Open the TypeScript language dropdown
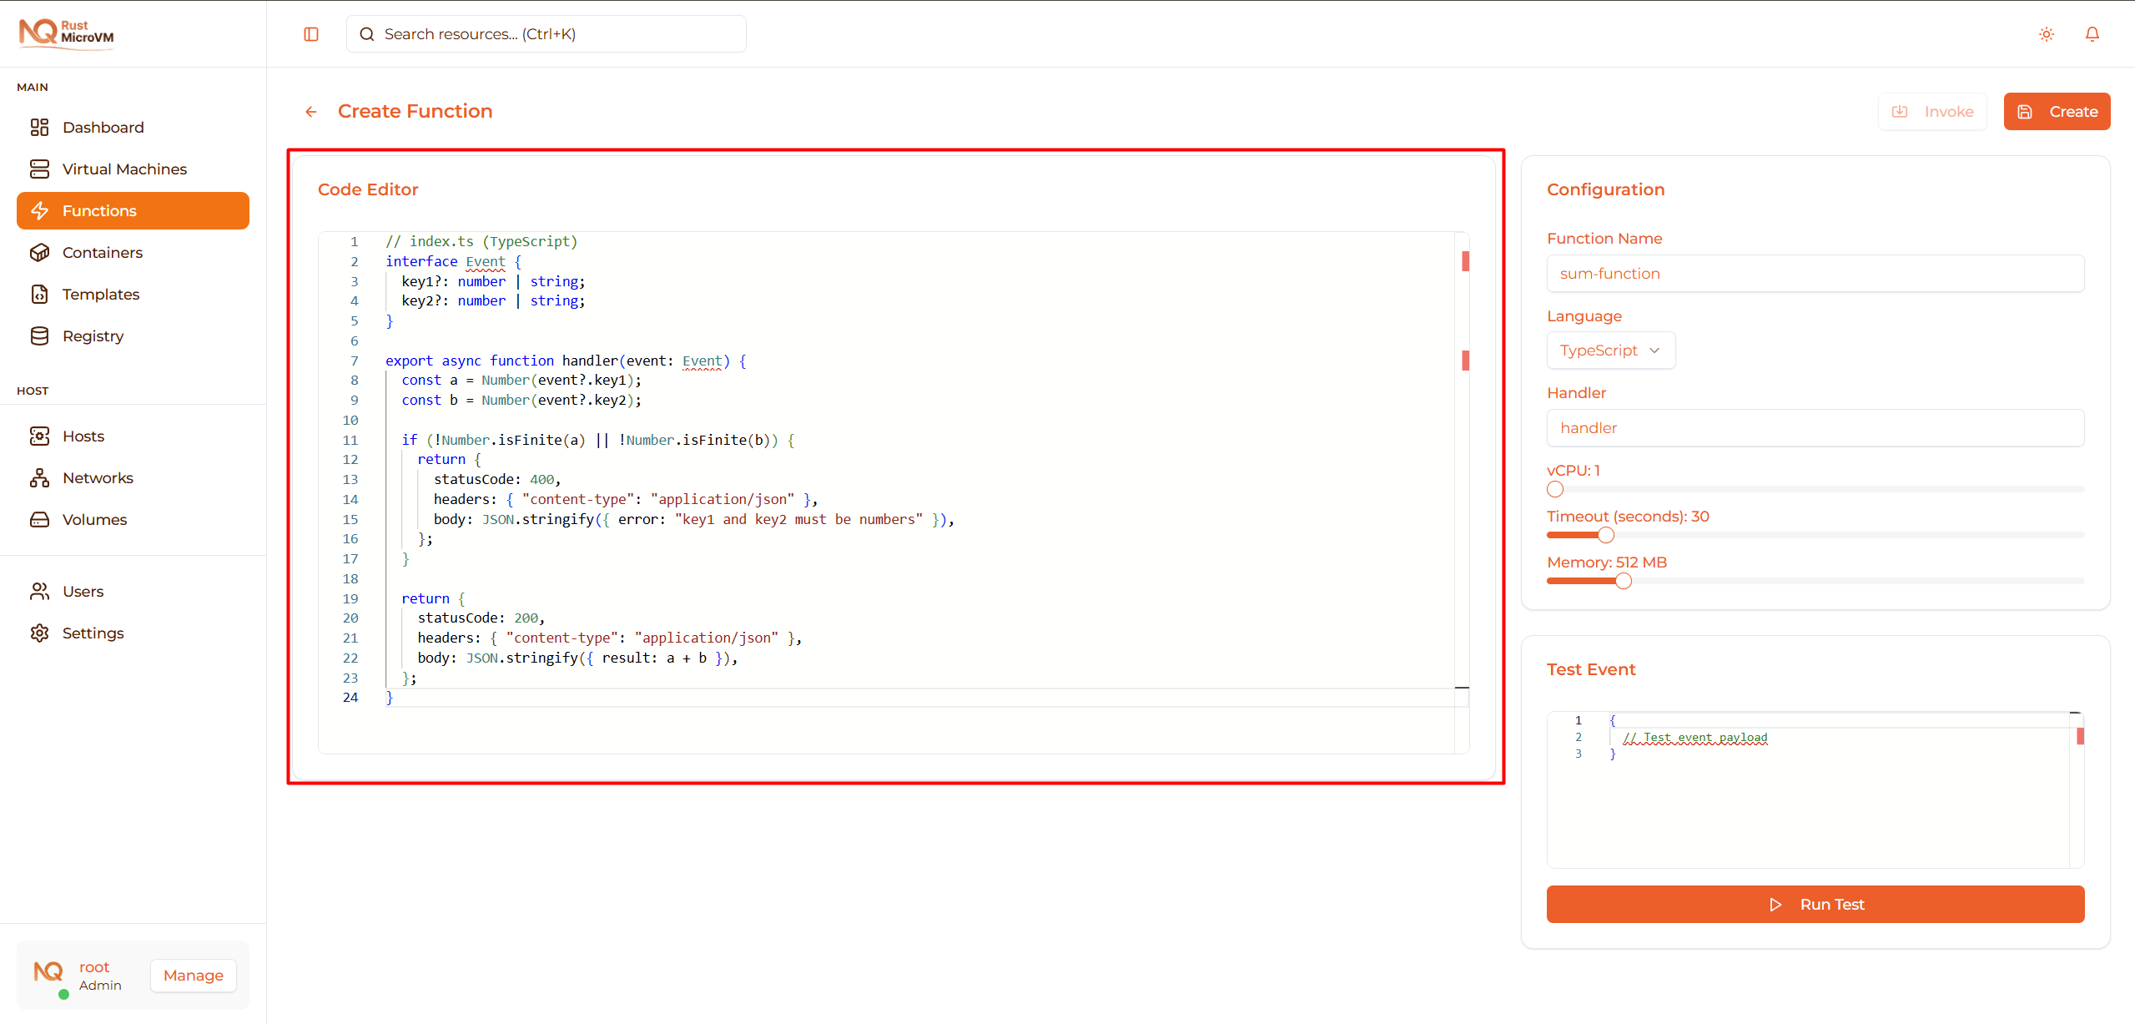 click(1610, 350)
